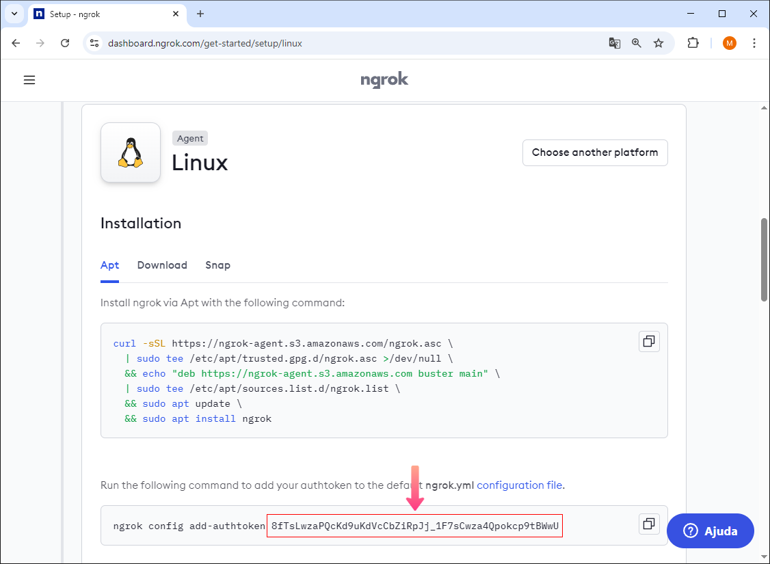
Task: Open the Chrome profile avatar M
Action: [x=729, y=43]
